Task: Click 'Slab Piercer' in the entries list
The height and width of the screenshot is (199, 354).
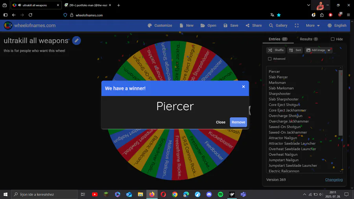Action: click(x=278, y=77)
